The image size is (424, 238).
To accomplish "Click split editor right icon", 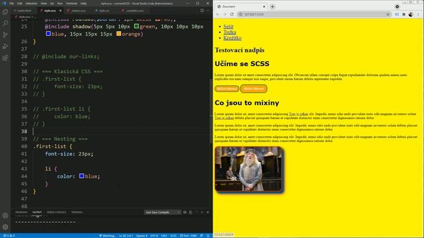I will (x=202, y=11).
